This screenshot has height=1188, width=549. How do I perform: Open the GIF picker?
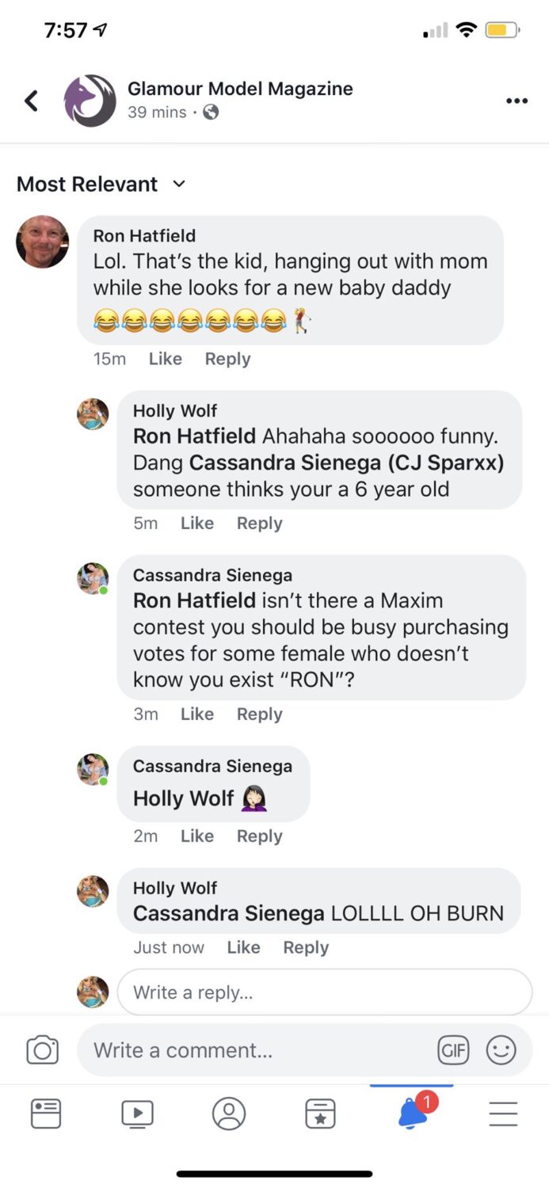[x=453, y=1050]
